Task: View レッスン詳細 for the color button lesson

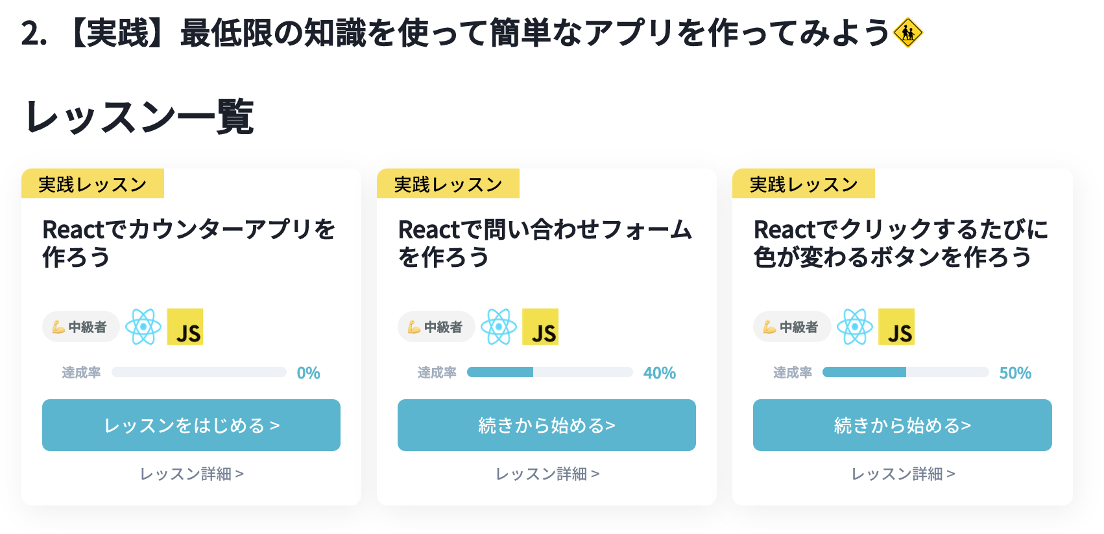Action: click(x=902, y=474)
